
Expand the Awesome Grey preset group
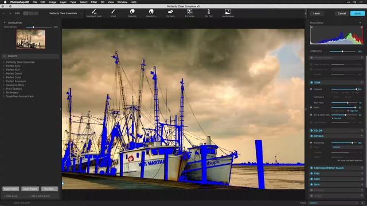pos(3,85)
